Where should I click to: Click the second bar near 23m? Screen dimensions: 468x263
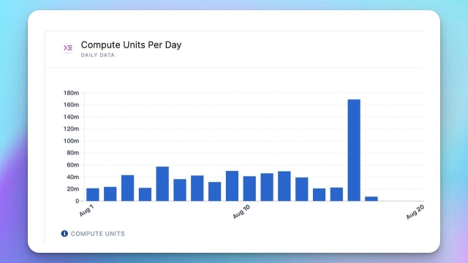(x=110, y=194)
